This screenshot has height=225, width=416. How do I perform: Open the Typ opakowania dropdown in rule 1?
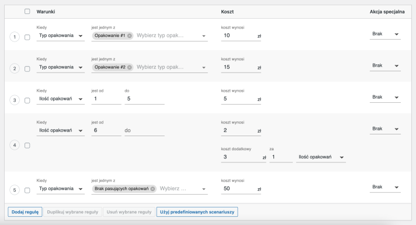61,36
